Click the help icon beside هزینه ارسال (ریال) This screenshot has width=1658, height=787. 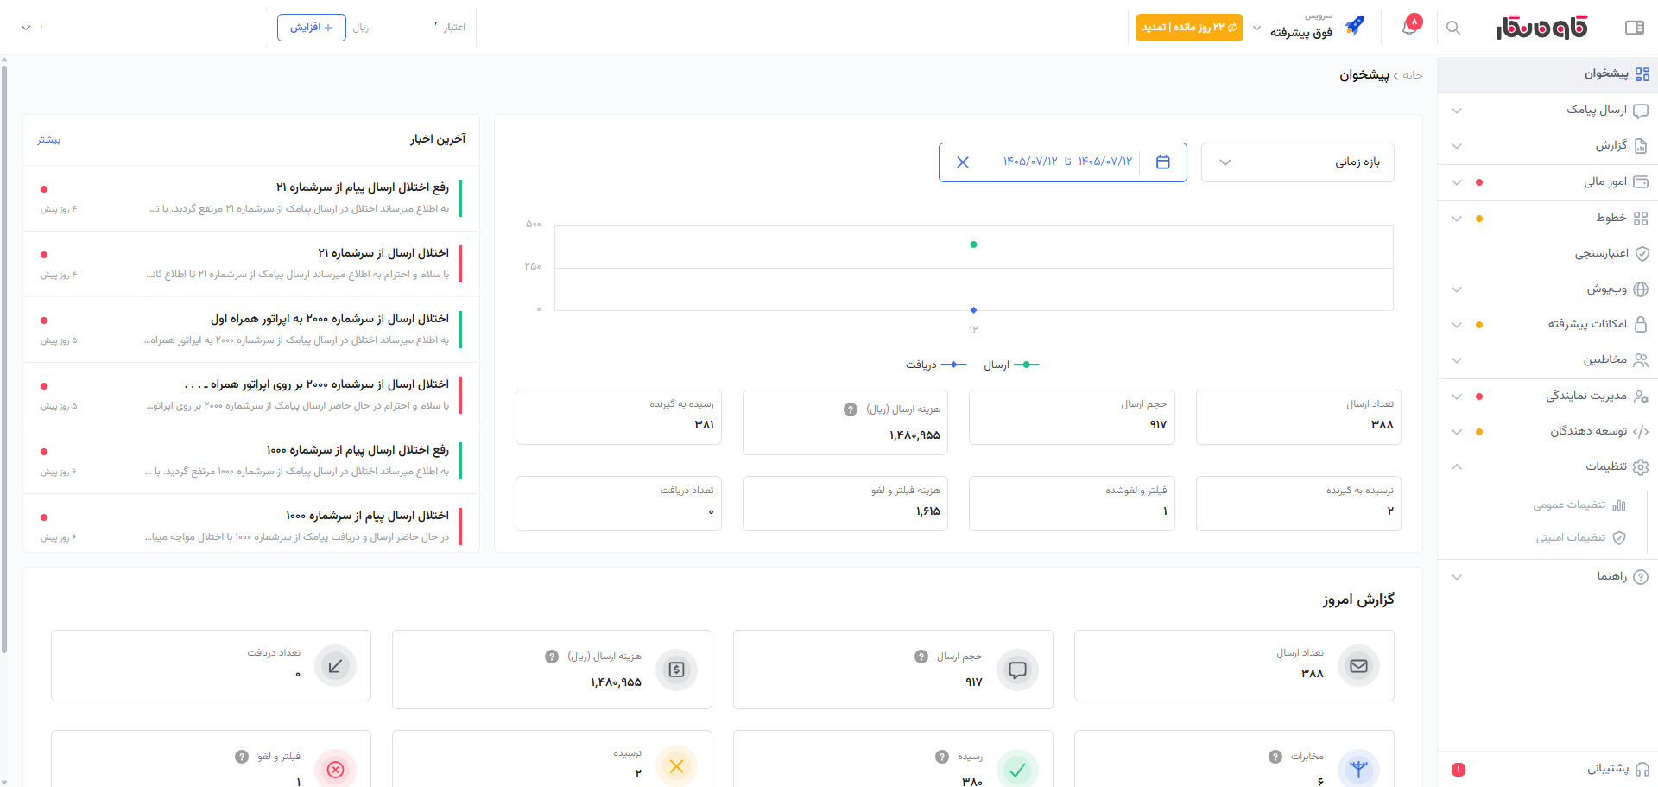pos(851,409)
